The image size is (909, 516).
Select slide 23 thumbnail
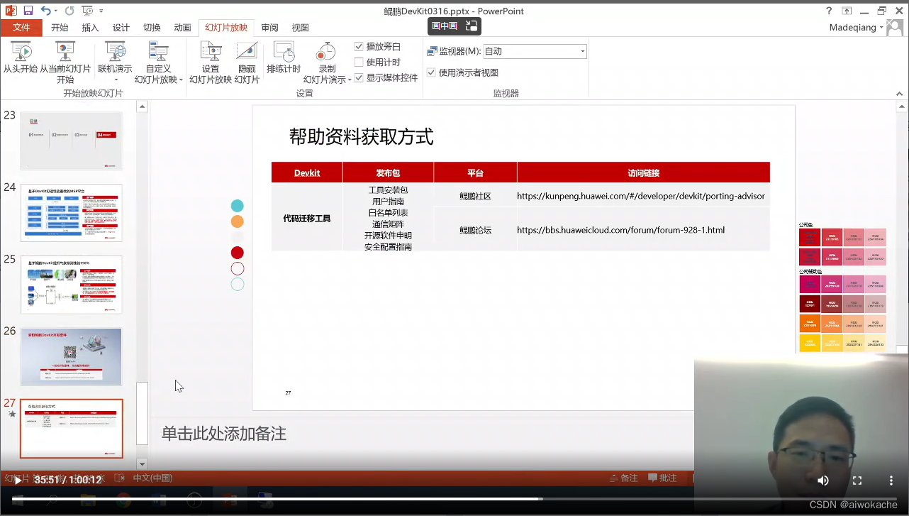[72, 141]
